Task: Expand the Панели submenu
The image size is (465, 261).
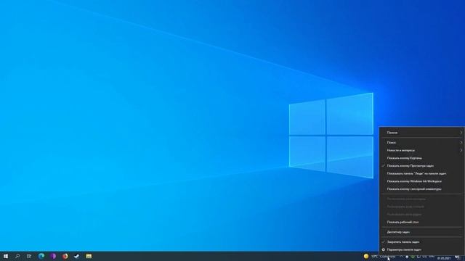Action: pos(421,133)
